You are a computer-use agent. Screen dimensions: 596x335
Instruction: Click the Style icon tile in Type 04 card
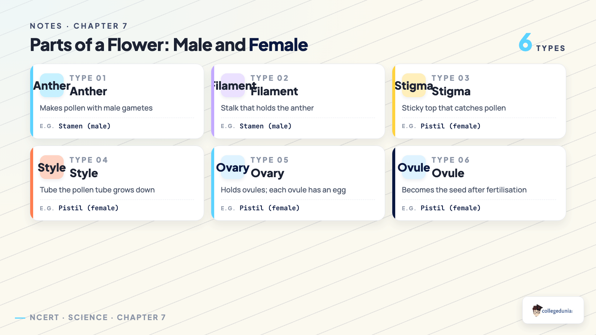pyautogui.click(x=52, y=167)
